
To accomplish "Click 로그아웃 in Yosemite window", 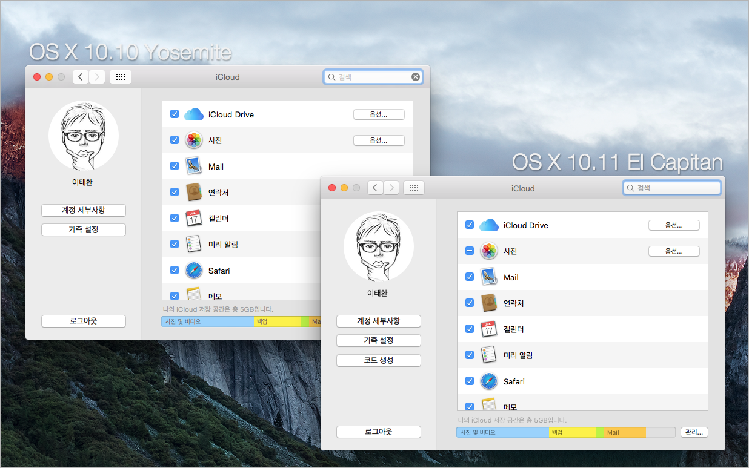I will tap(84, 321).
